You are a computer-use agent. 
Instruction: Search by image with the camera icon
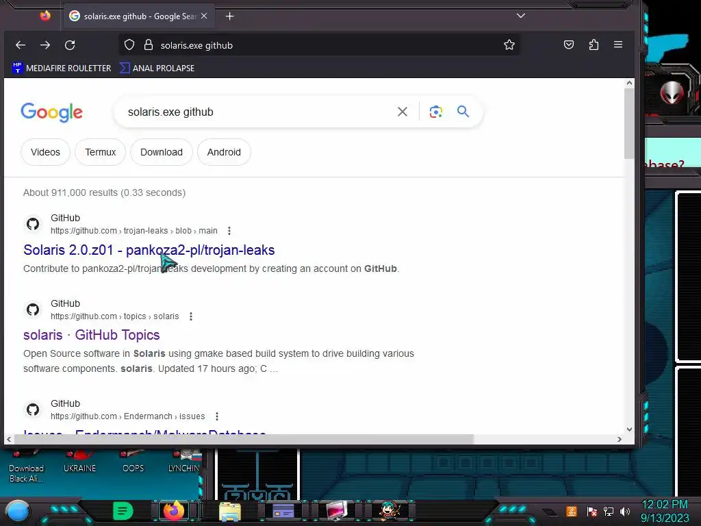(x=436, y=112)
